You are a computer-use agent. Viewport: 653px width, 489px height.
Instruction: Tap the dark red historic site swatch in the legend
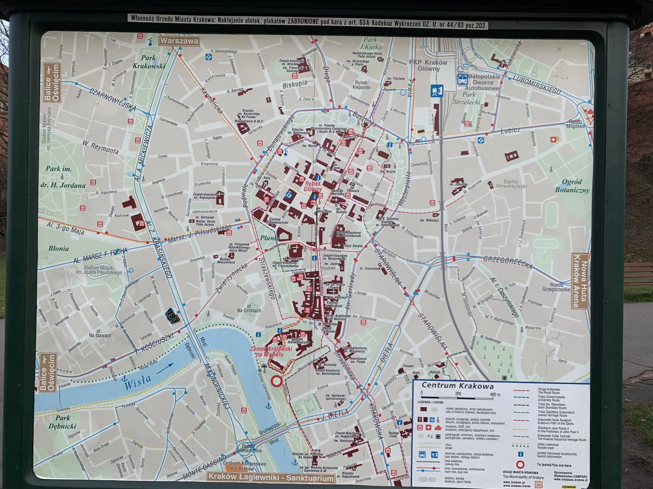pyautogui.click(x=424, y=409)
